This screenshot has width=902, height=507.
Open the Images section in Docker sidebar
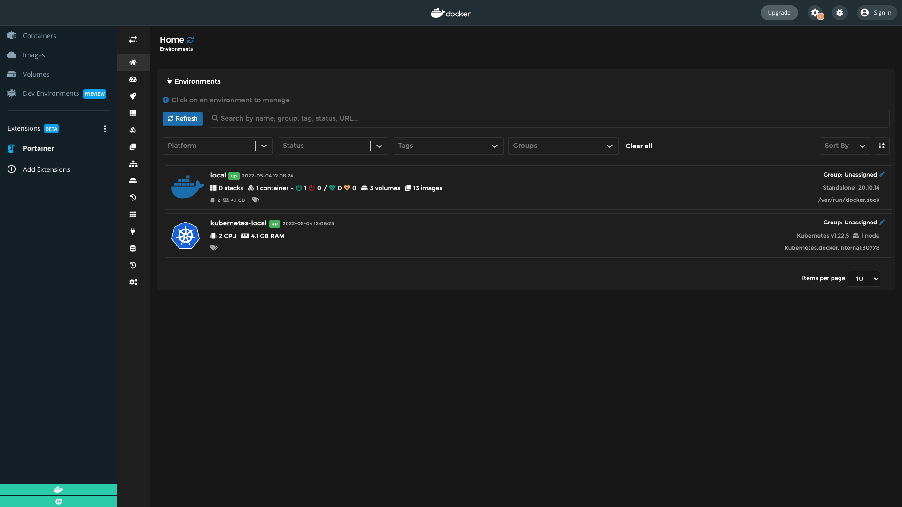(33, 54)
